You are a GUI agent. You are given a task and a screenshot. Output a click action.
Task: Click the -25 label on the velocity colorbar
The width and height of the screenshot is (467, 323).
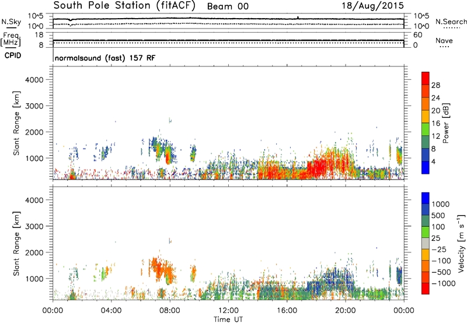tap(438, 250)
